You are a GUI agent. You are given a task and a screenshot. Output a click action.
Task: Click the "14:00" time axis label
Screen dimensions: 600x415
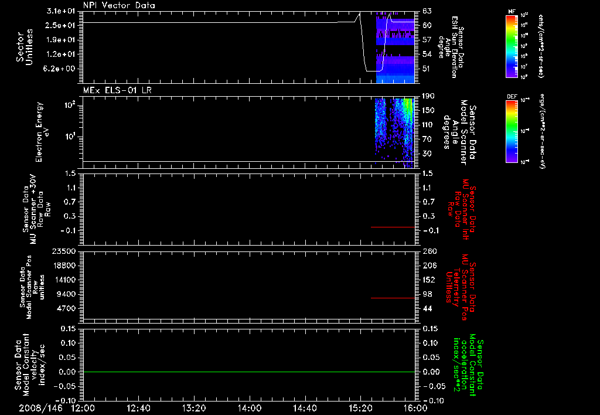point(249,408)
